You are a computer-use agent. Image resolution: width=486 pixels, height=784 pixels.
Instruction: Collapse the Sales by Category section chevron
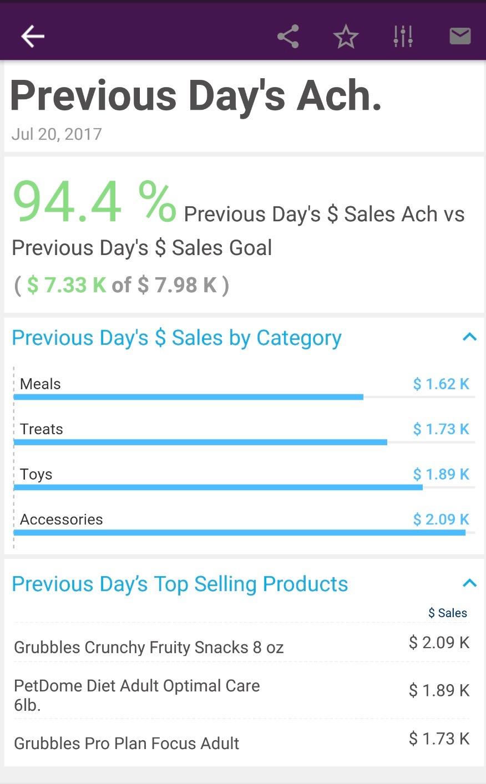pos(469,337)
